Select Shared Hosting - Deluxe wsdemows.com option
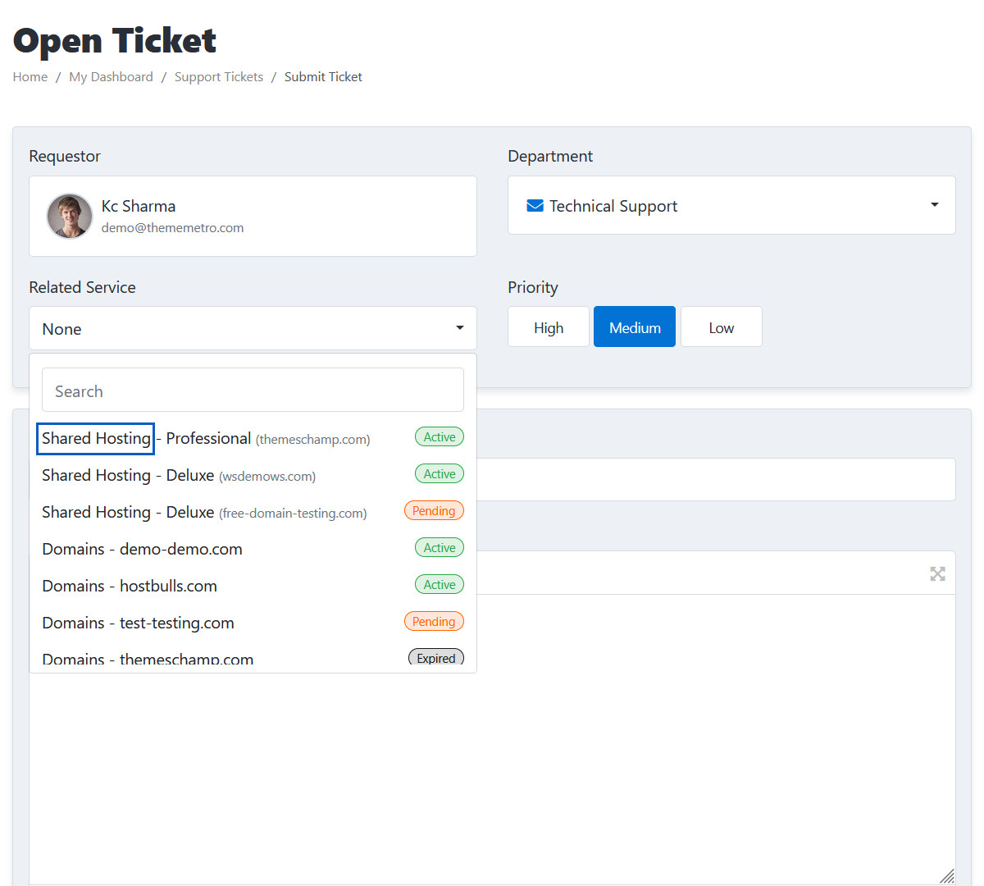This screenshot has width=984, height=886. [179, 476]
